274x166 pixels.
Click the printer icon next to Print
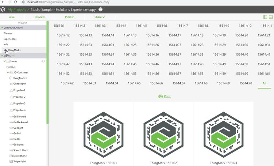tap(161, 96)
